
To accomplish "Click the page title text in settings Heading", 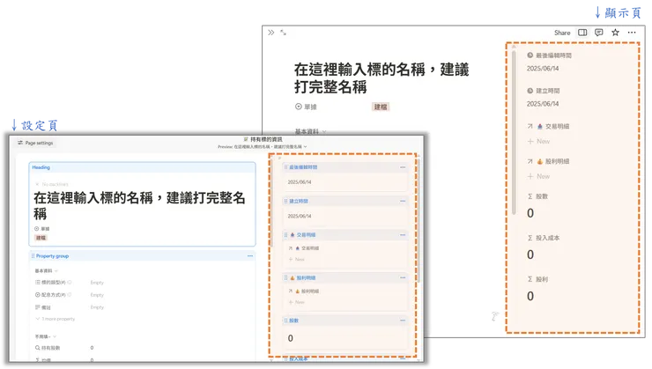I will click(140, 206).
